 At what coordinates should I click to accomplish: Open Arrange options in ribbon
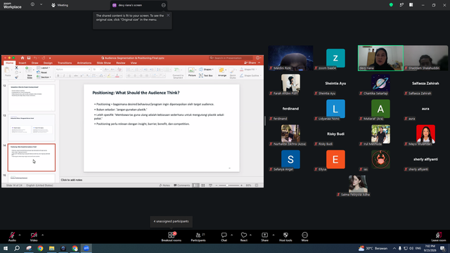coord(222,72)
